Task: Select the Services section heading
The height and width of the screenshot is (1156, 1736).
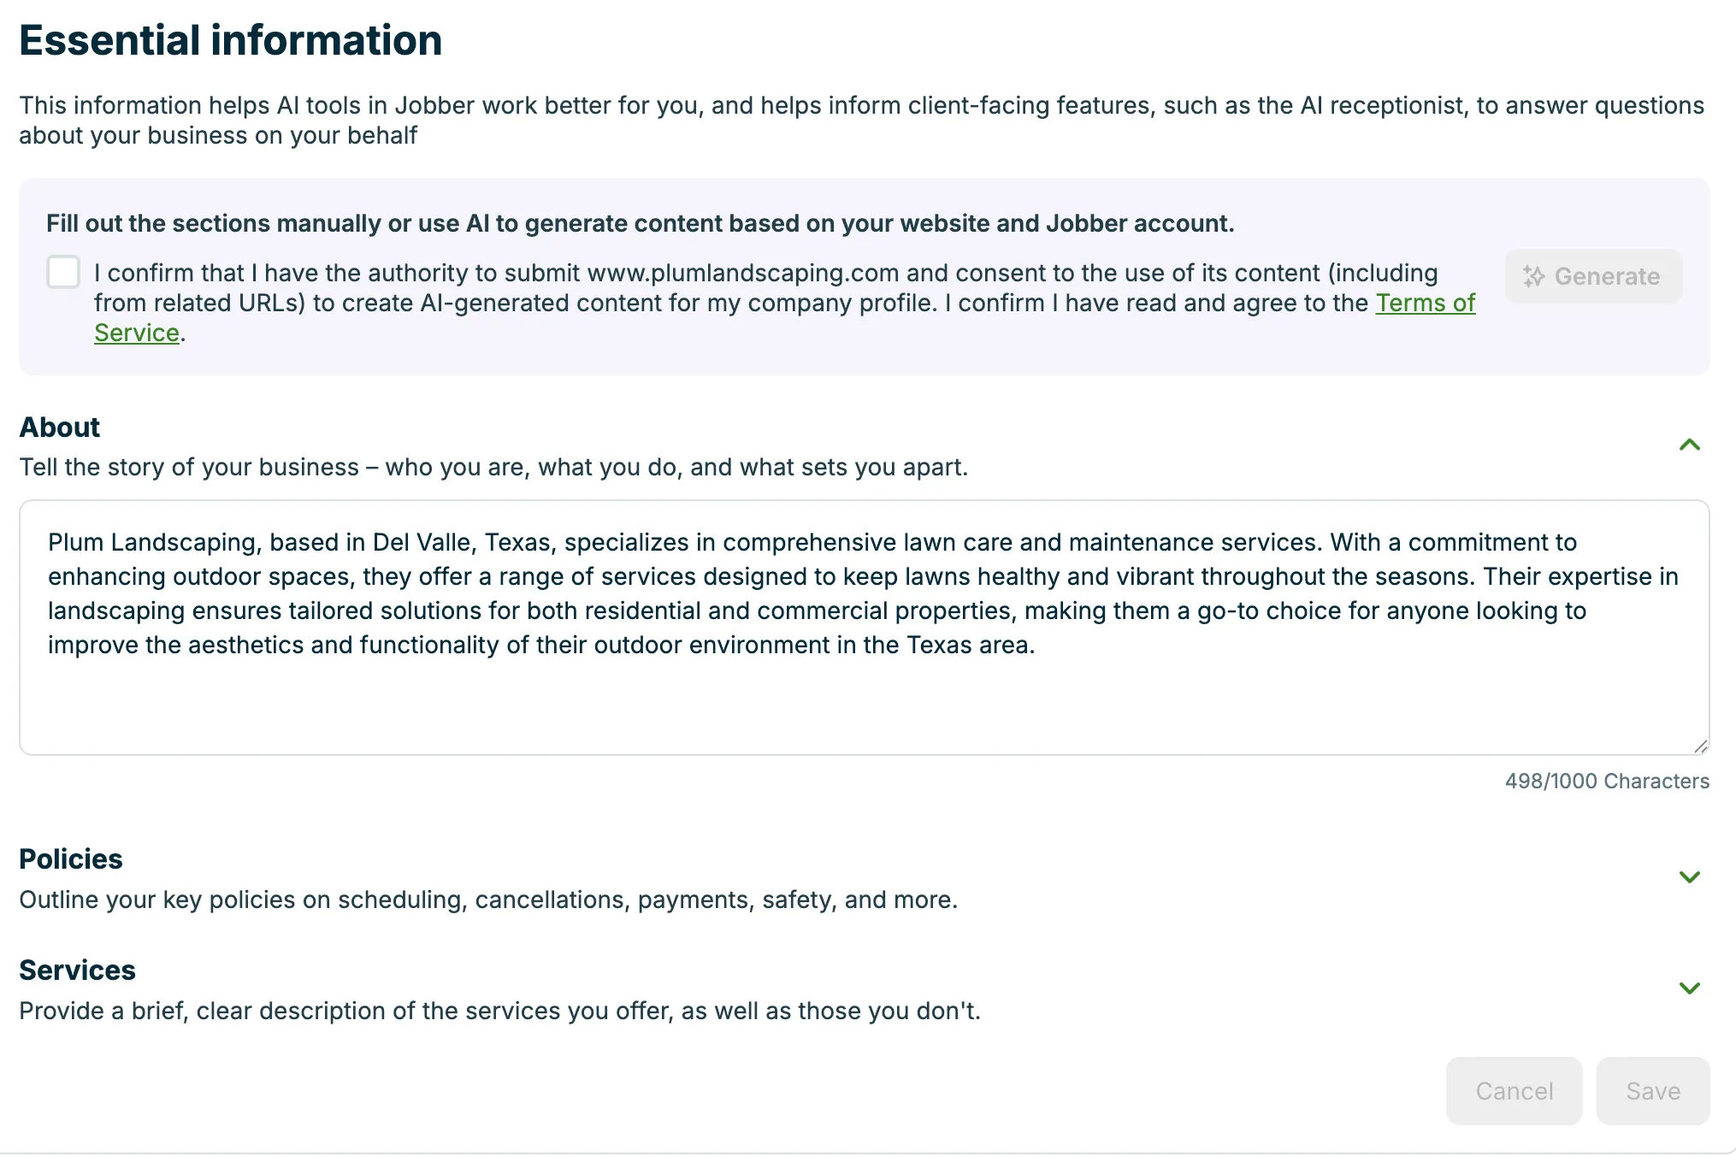Action: click(x=78, y=970)
